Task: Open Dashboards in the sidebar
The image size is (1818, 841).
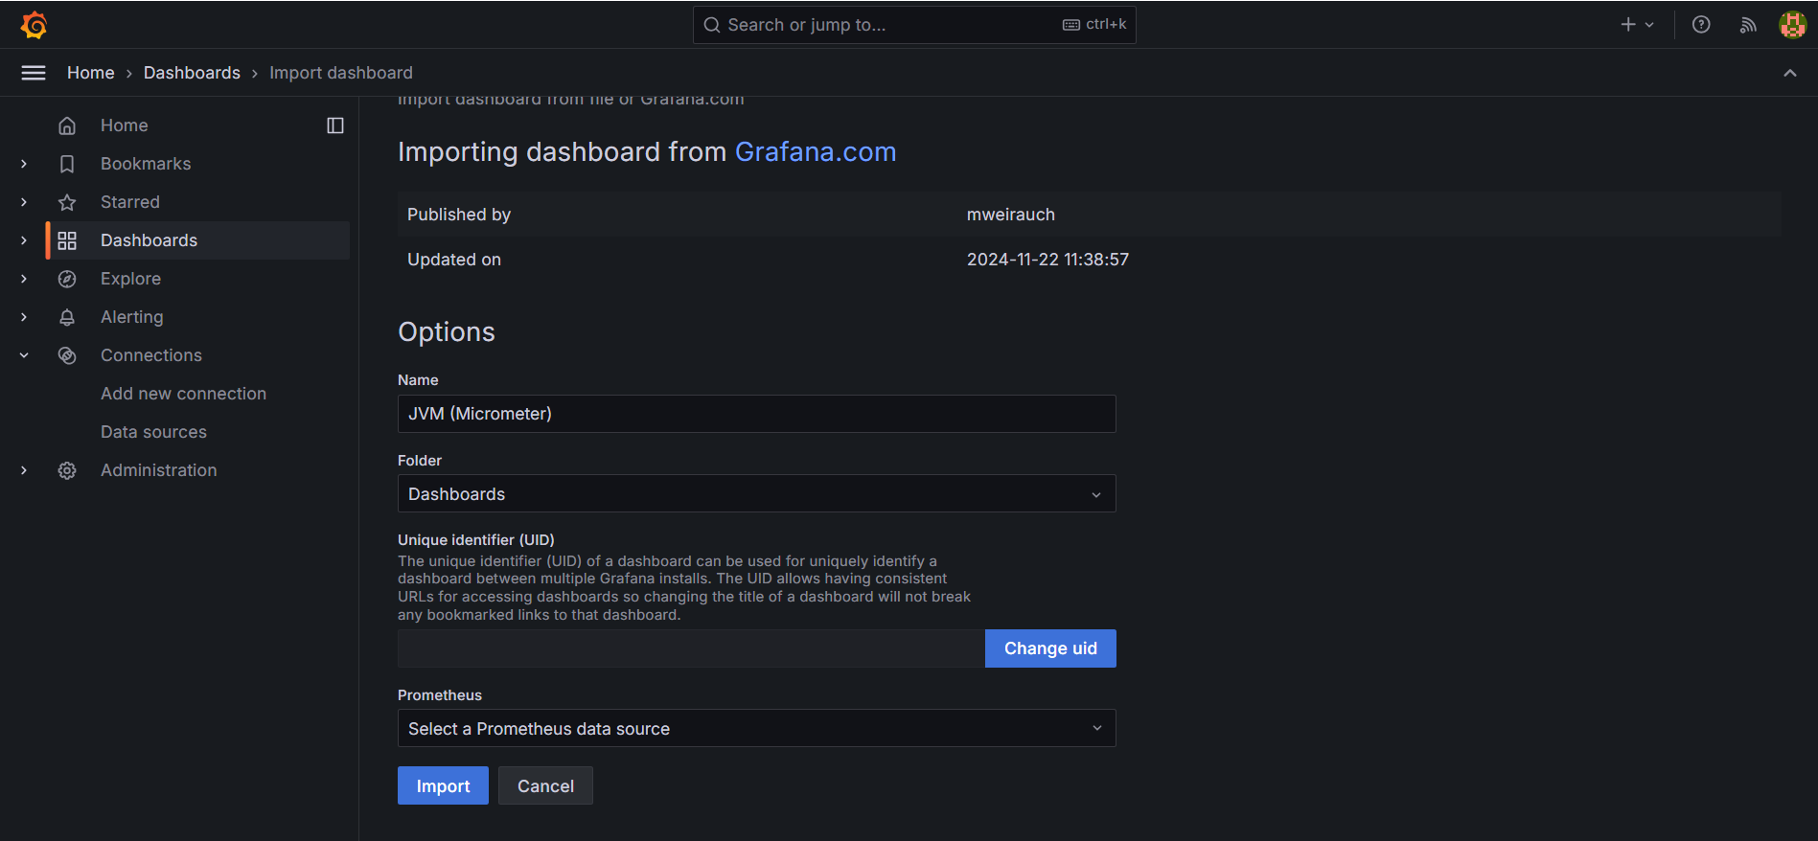Action: pos(149,240)
